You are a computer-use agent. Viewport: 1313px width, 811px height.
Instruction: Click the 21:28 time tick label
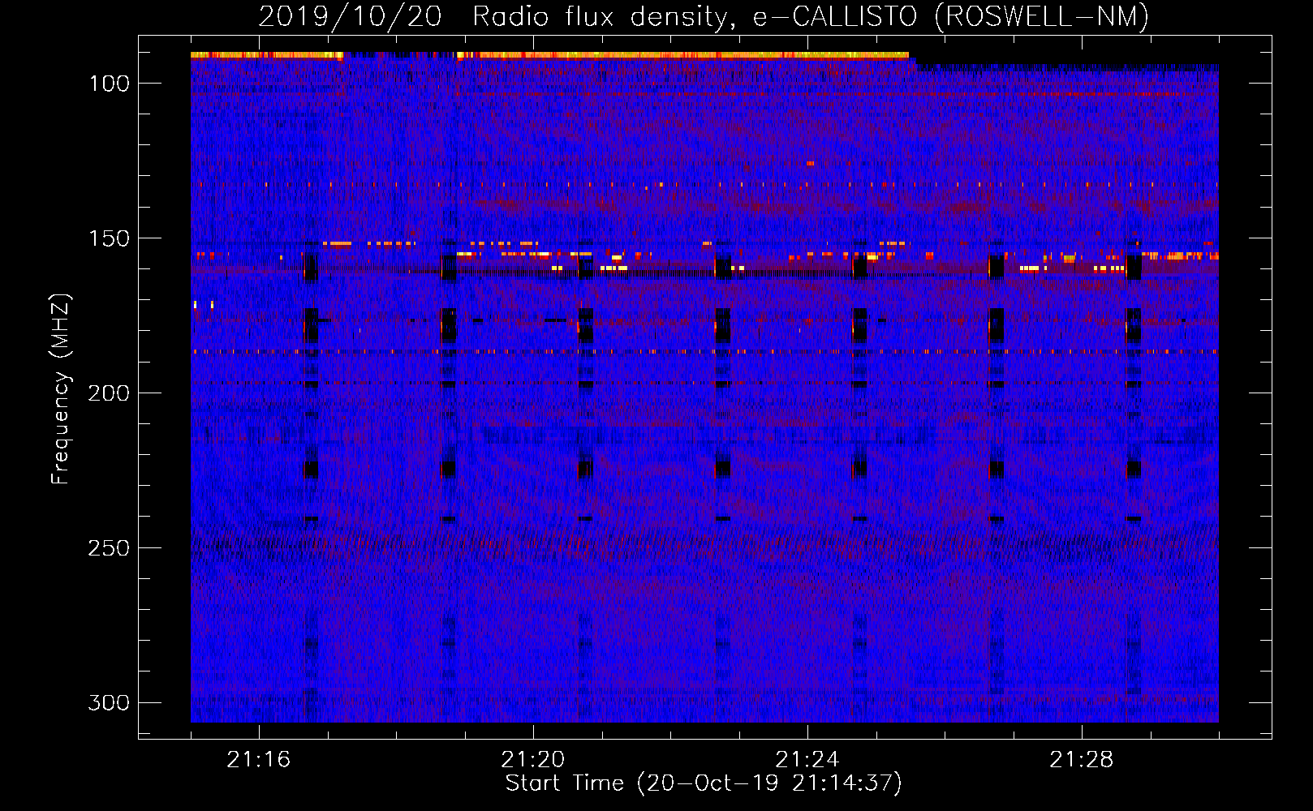coord(1082,760)
